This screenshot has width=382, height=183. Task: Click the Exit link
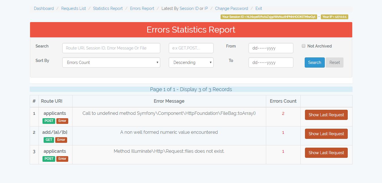click(259, 8)
